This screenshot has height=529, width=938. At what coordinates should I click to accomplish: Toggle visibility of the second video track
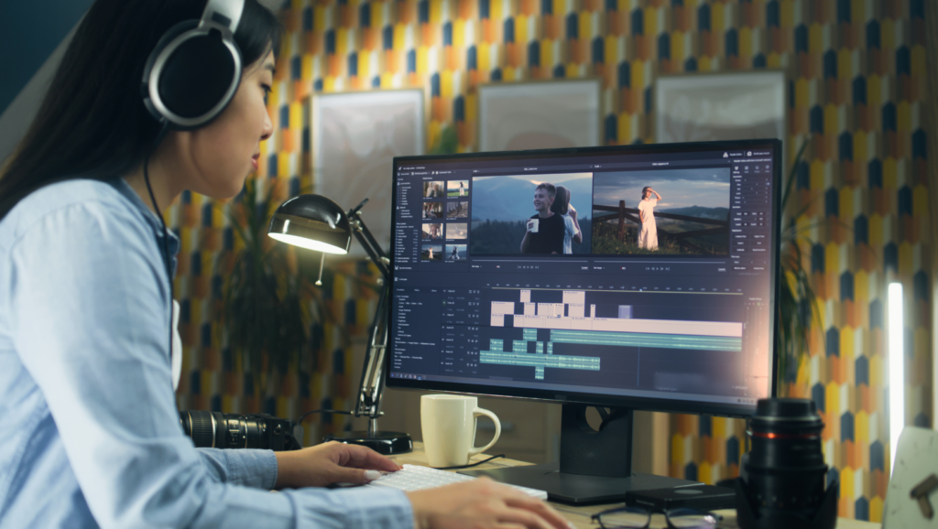tap(475, 303)
